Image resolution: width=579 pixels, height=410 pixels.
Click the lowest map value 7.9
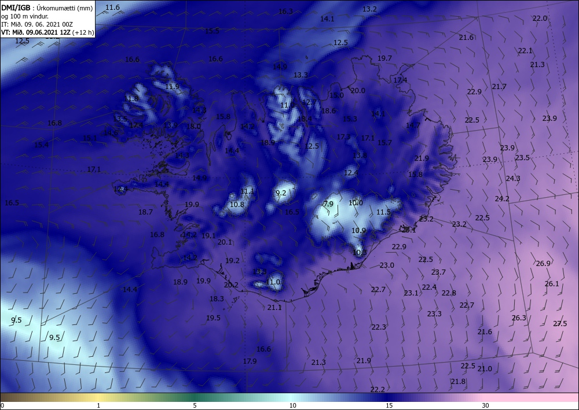328,204
